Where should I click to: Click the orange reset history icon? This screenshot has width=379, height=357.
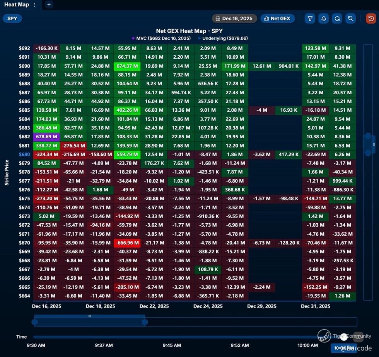pyautogui.click(x=371, y=19)
